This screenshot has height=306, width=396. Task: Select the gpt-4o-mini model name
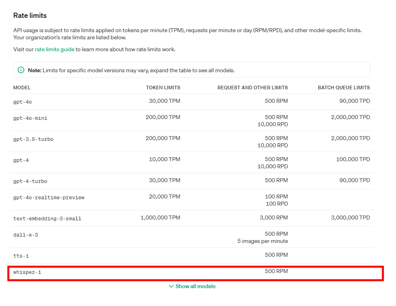pos(30,118)
